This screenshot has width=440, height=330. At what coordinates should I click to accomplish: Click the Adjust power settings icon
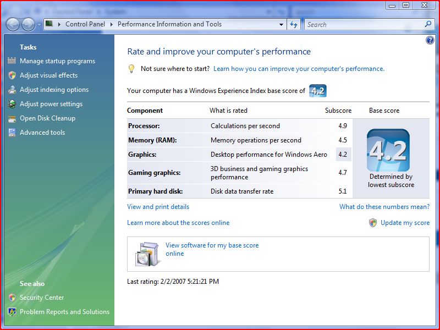(x=12, y=104)
